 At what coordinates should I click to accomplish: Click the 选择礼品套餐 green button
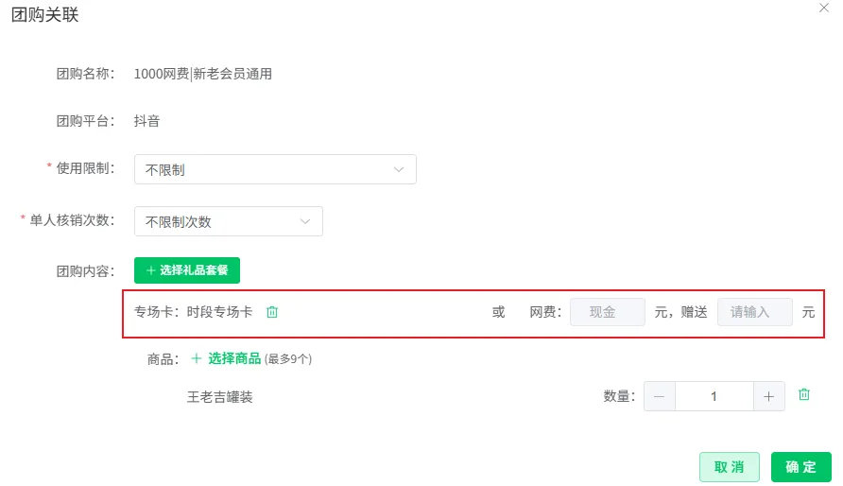[x=187, y=270]
